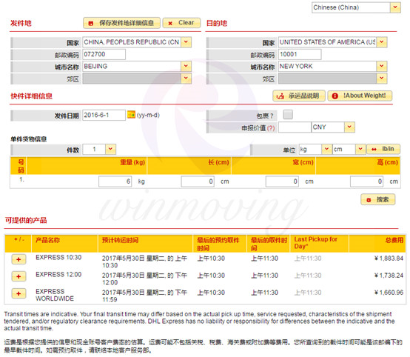
Task: Click the !About Weight! button
Action: tap(360, 96)
